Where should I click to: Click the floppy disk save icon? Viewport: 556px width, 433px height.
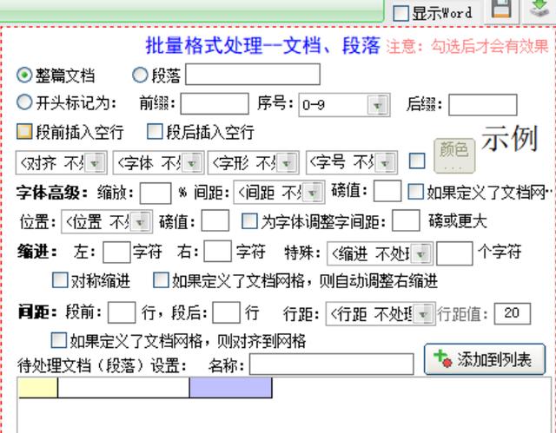coord(501,9)
